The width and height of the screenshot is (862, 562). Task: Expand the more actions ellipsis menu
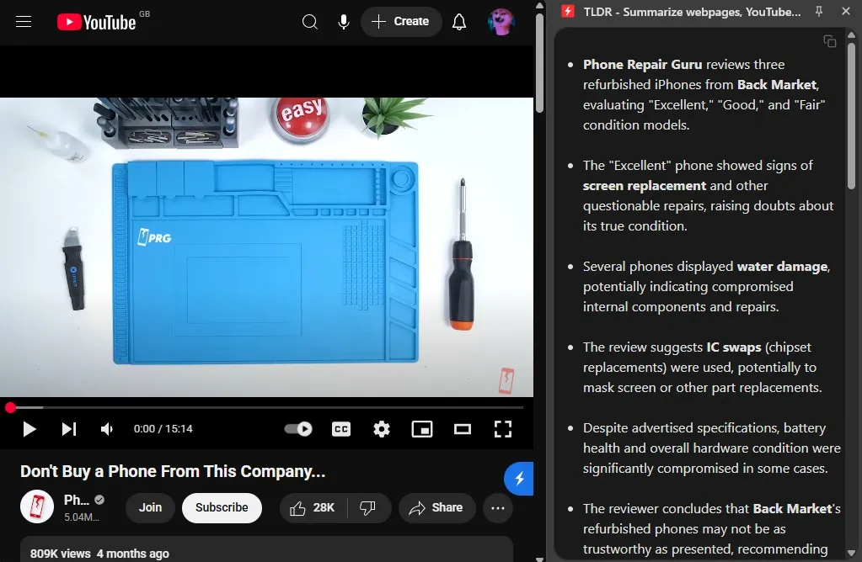497,508
